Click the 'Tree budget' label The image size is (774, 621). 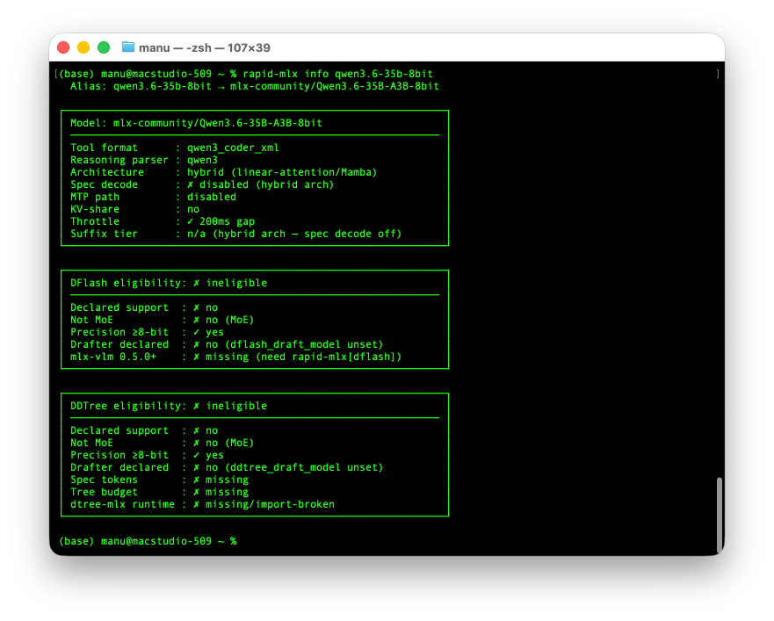pos(105,492)
